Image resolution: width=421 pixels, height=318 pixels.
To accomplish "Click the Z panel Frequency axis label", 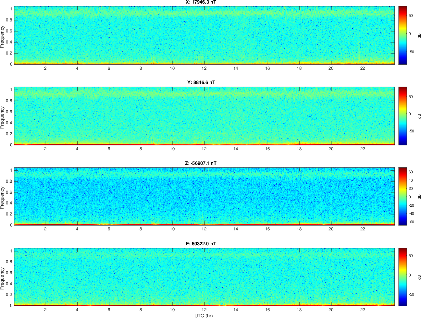I will point(2,197).
